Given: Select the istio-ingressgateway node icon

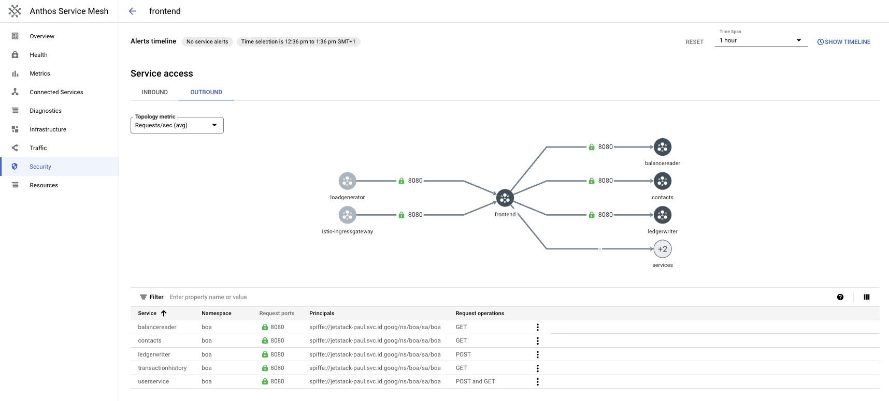Looking at the screenshot, I should pyautogui.click(x=347, y=215).
